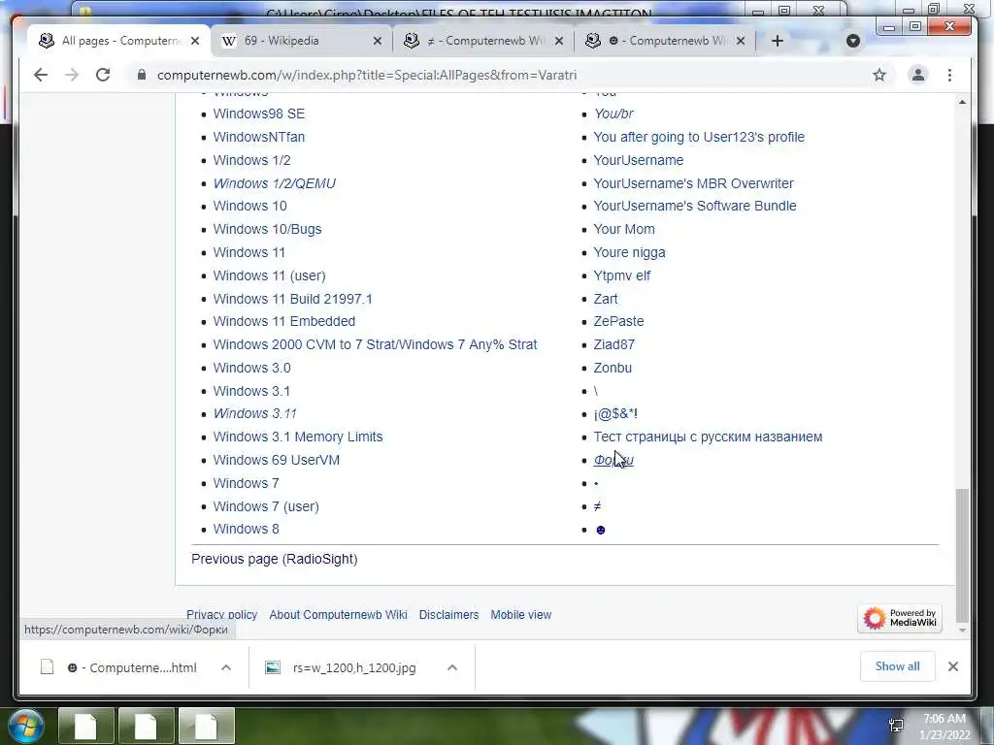Close the 69 - Wikipedia tab

pos(378,41)
